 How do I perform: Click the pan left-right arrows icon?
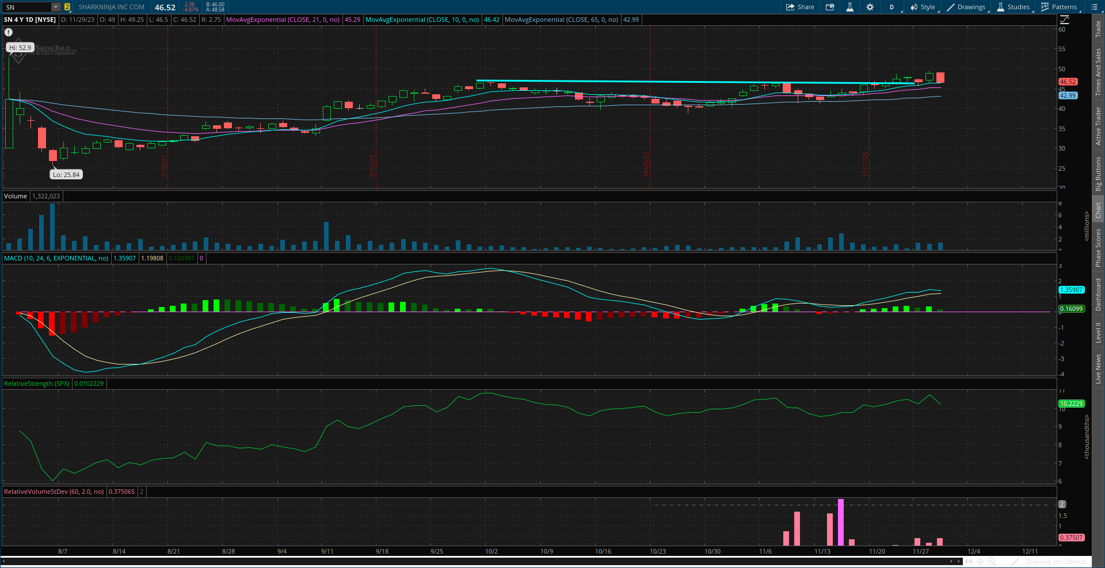coord(969,562)
